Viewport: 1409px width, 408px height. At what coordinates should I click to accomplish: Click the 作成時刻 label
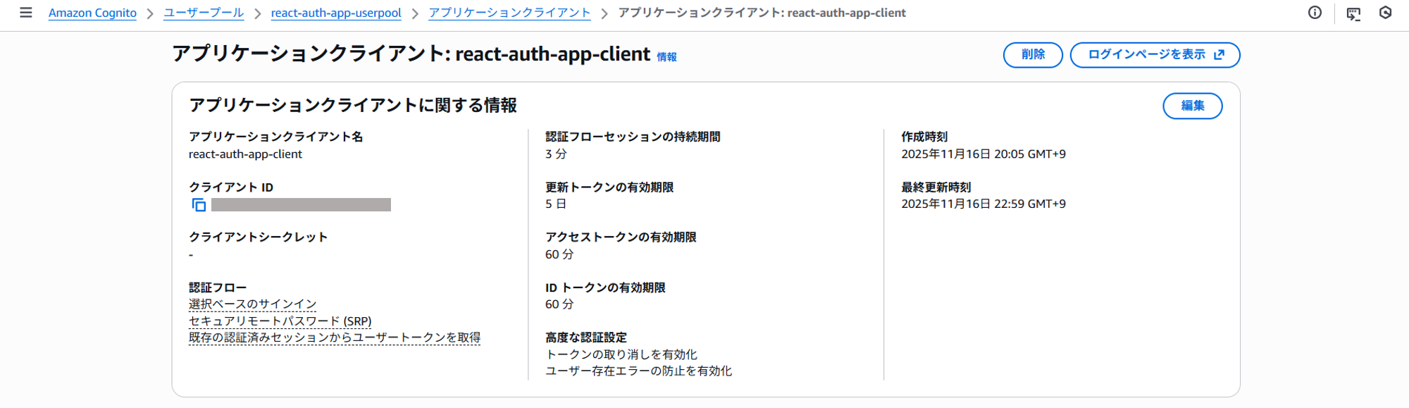click(924, 137)
